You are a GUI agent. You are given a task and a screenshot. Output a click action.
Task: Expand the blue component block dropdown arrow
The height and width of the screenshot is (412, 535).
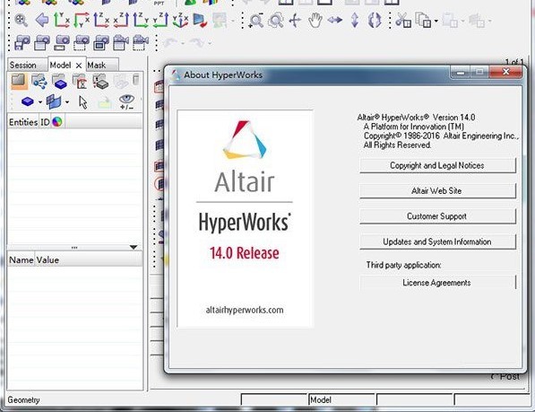40,102
